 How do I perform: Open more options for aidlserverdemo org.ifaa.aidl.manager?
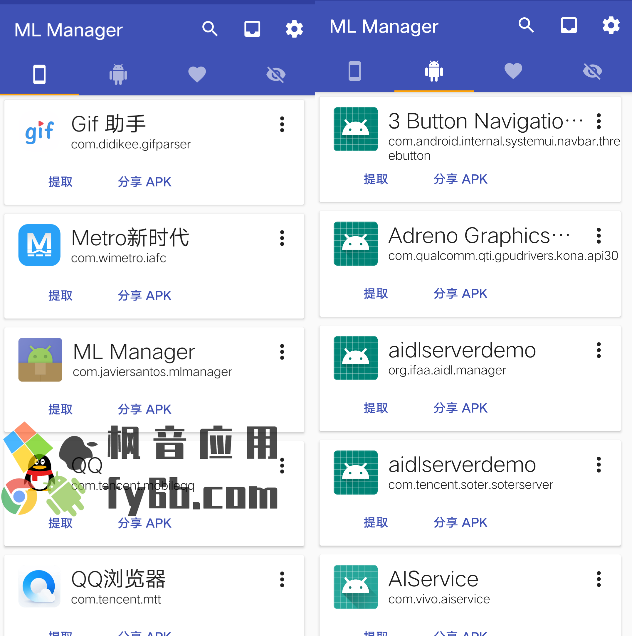point(599,350)
